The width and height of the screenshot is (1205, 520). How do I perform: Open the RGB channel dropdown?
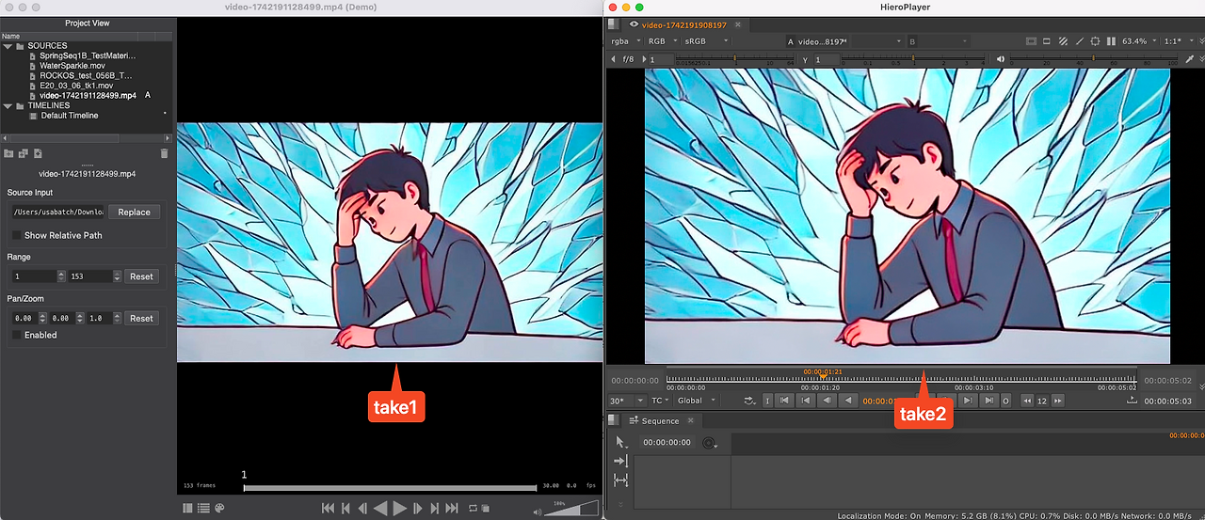[x=663, y=41]
